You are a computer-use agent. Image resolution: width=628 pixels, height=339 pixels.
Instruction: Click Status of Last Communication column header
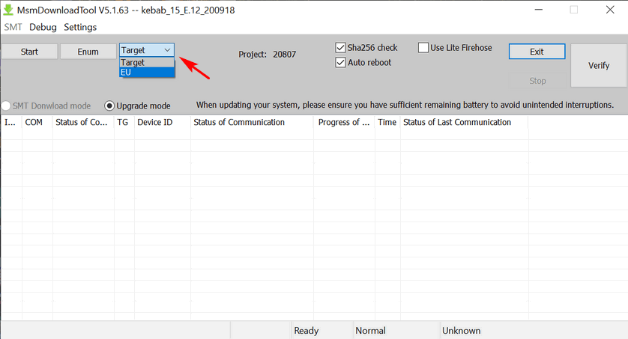tap(464, 122)
